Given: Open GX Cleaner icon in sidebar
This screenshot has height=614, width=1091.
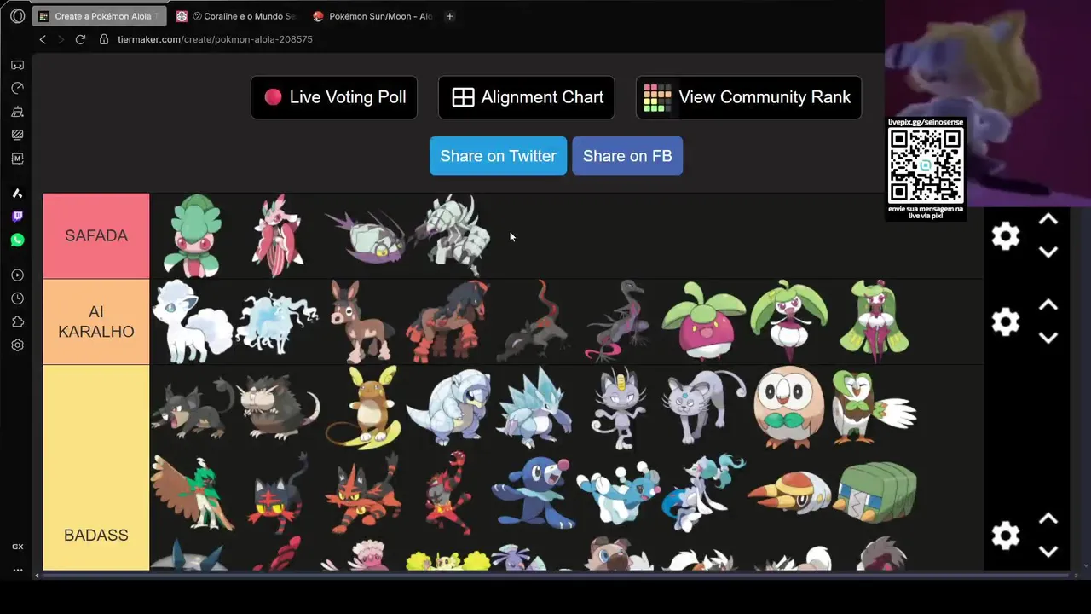Looking at the screenshot, I should 17,112.
